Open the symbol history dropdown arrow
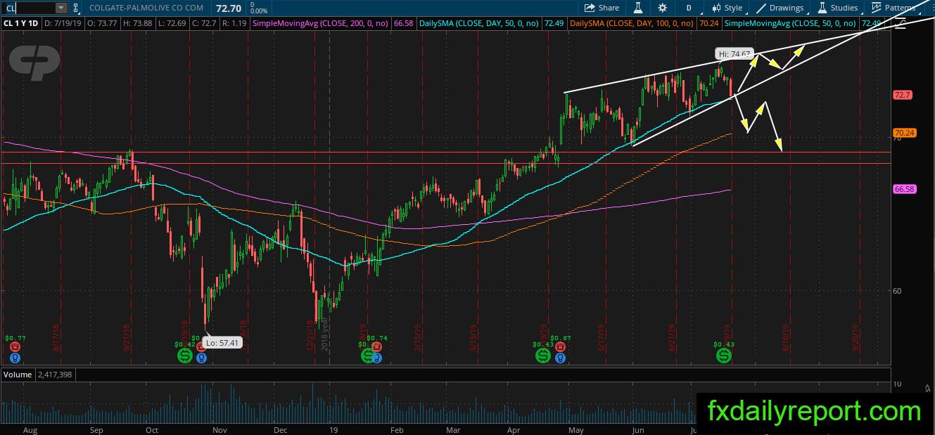 61,8
